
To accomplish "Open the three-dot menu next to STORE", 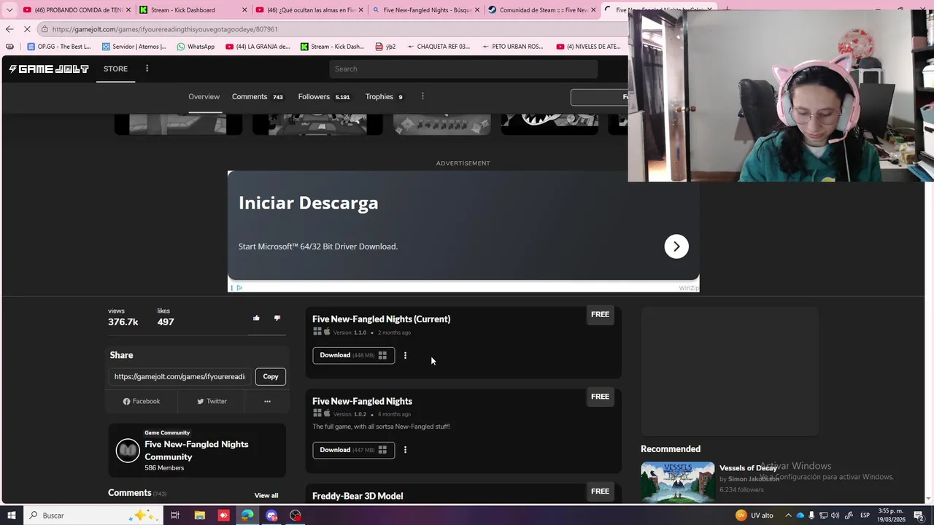I will click(147, 69).
